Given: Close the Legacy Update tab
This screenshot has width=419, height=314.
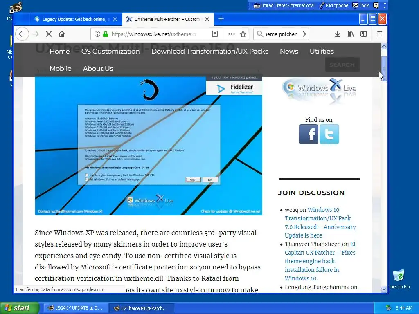Looking at the screenshot, I should click(115, 19).
